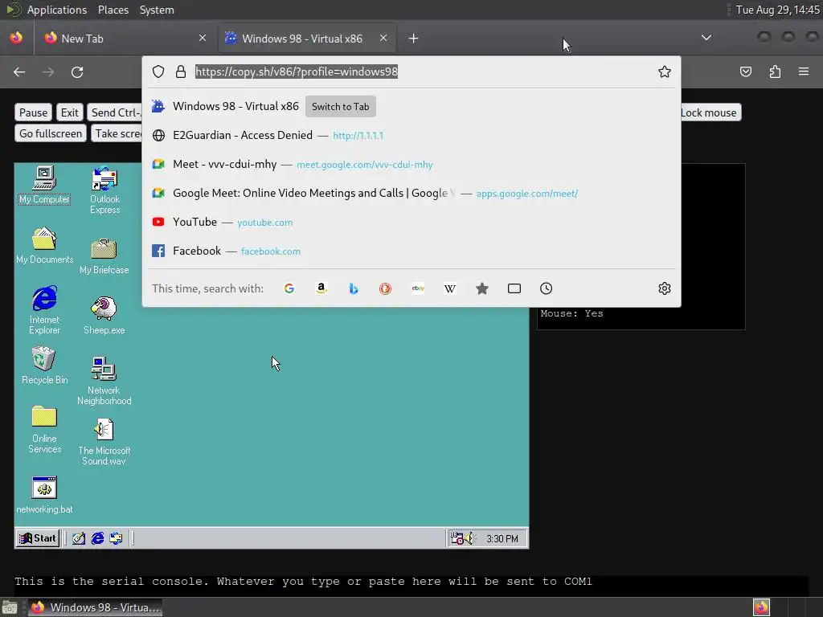Click Send Ctrl-Alt-Del button
This screenshot has width=823, height=617.
pyautogui.click(x=115, y=112)
